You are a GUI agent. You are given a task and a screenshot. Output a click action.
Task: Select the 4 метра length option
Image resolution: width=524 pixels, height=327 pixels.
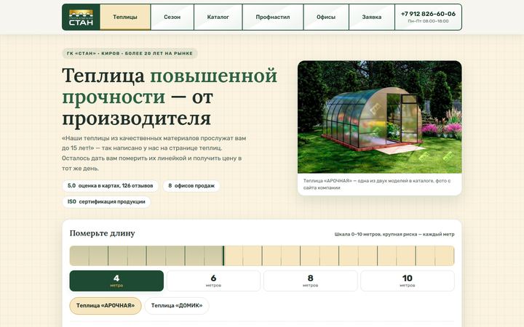(116, 280)
